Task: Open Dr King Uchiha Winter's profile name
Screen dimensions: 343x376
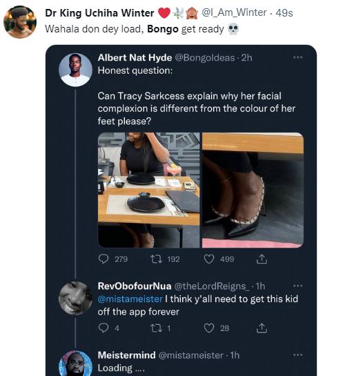Action: (99, 13)
